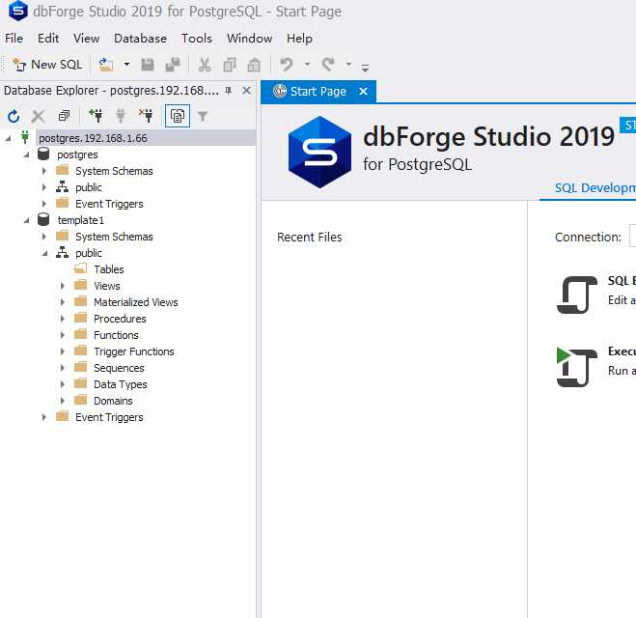
Task: Select the Materialized Views folder
Action: [135, 302]
